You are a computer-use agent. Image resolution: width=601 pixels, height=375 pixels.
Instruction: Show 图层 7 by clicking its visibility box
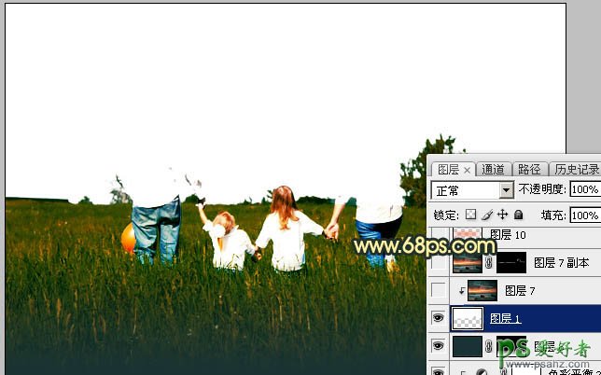pyautogui.click(x=439, y=291)
